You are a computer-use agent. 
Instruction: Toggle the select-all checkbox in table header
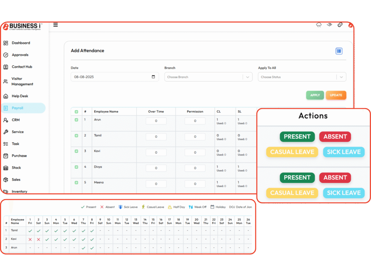(76, 112)
